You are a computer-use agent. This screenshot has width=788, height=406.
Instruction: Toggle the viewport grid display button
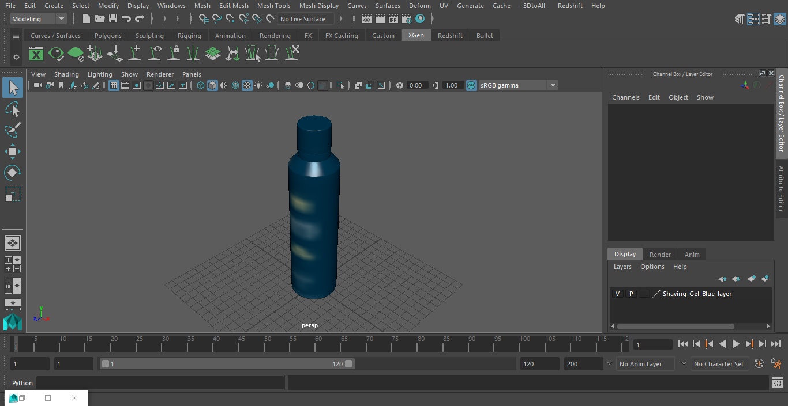(x=114, y=85)
